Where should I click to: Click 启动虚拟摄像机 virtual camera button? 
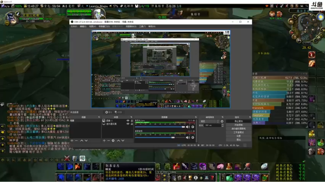(238, 129)
